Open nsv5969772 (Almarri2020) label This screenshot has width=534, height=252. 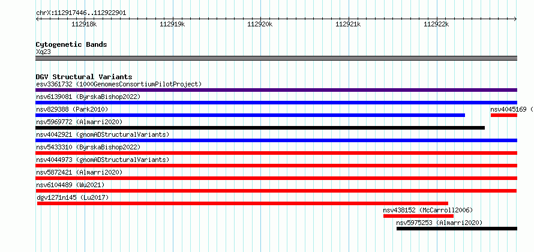tap(79, 122)
